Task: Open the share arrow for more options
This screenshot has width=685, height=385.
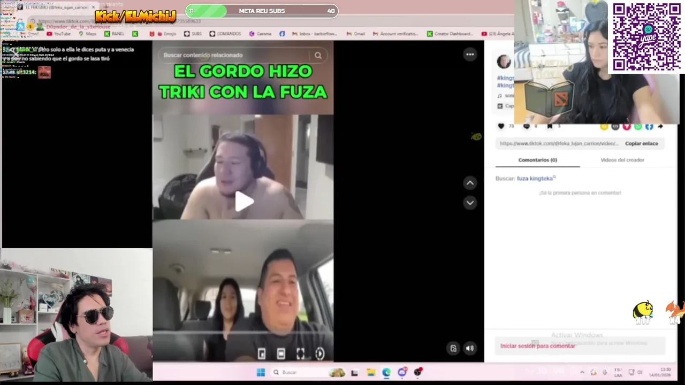Action: 660,127
